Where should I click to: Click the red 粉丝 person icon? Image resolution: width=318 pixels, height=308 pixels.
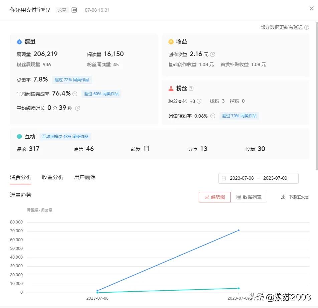pyautogui.click(x=171, y=88)
